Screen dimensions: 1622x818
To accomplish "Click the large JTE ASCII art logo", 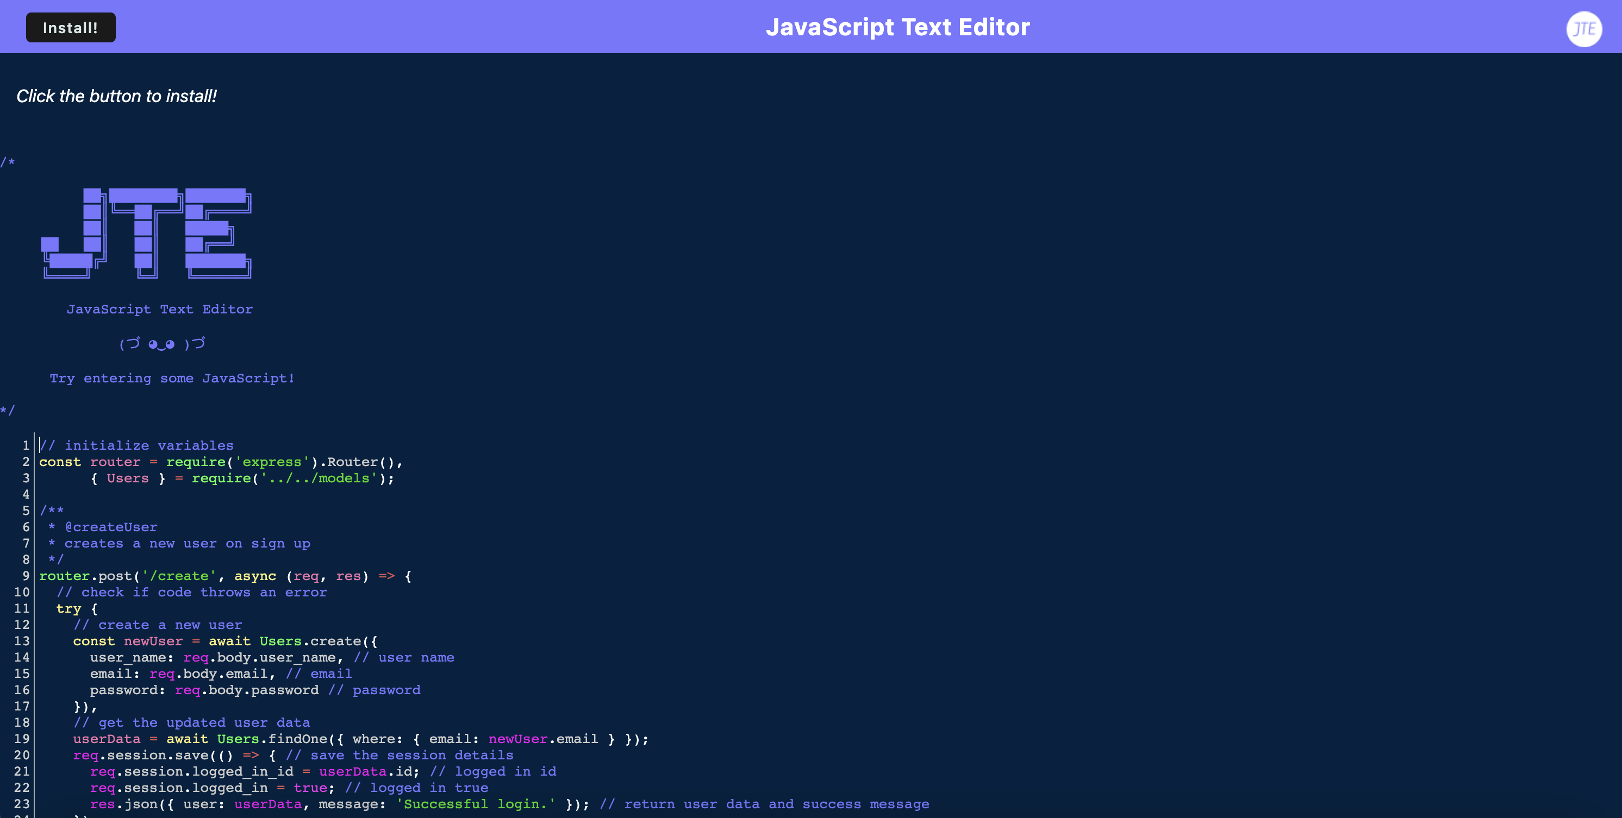I will pos(146,233).
